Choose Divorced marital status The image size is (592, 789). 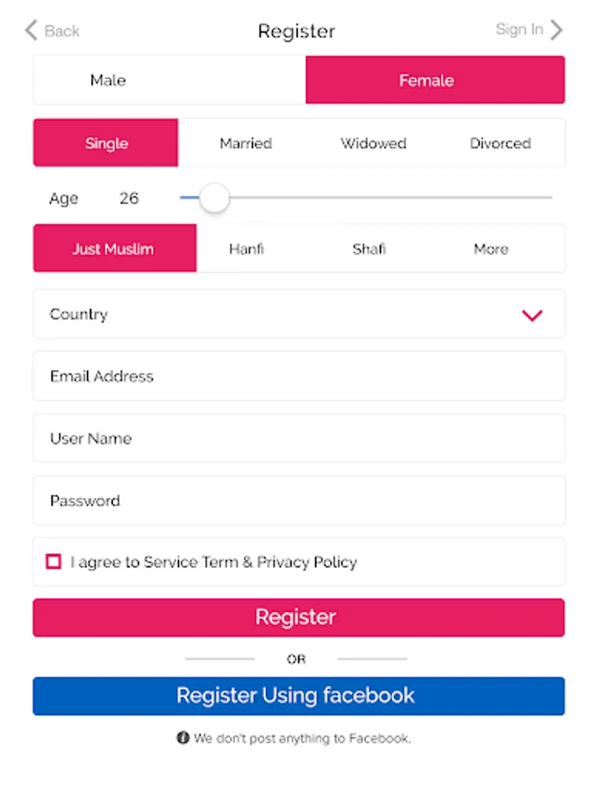(x=500, y=144)
